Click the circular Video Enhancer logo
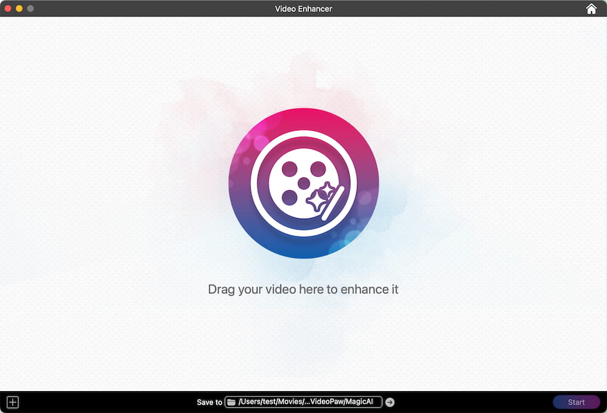 (303, 183)
